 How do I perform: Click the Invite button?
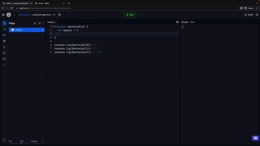tap(249, 15)
